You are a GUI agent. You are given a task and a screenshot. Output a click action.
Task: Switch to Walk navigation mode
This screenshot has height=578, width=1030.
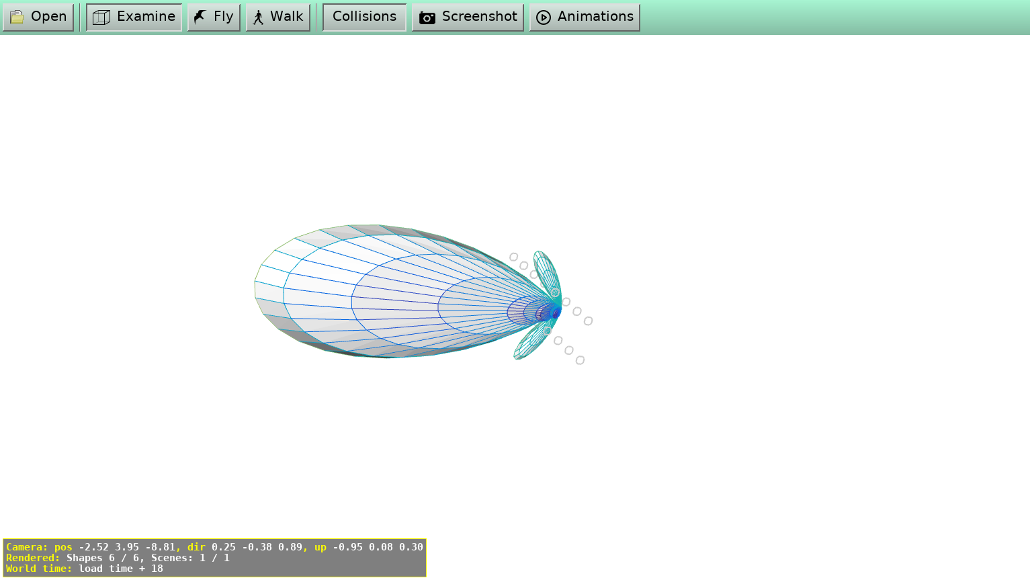pyautogui.click(x=278, y=17)
